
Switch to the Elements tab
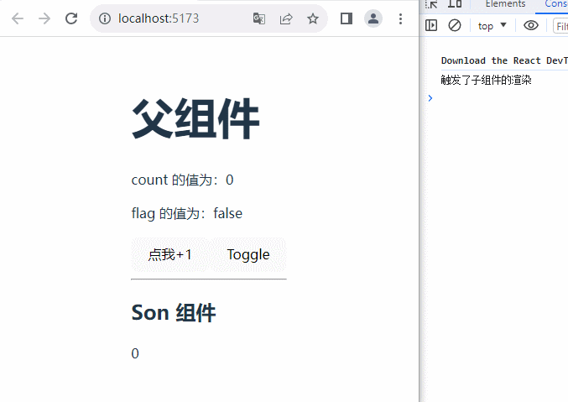(x=505, y=4)
